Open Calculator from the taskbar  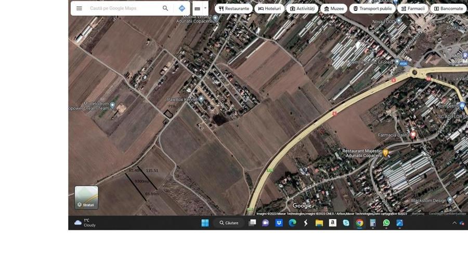(373, 223)
